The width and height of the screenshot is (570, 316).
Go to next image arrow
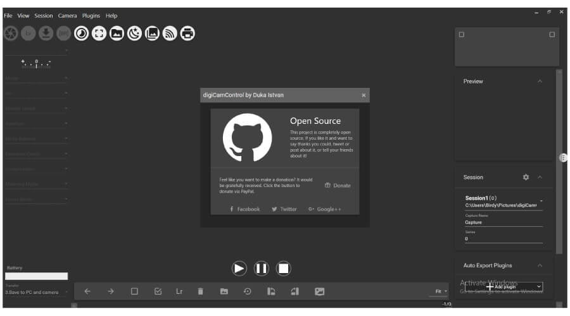click(111, 291)
